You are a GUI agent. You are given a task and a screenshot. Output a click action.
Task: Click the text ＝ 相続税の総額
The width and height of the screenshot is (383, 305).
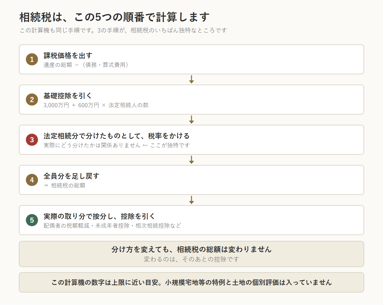(64, 185)
